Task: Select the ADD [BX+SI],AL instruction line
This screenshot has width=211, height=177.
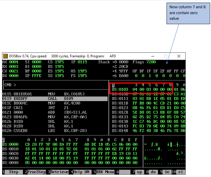Action: point(55,113)
